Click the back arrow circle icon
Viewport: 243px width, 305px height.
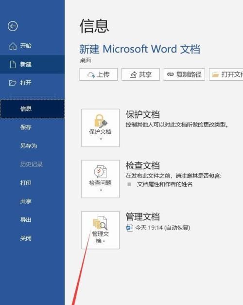(x=13, y=26)
